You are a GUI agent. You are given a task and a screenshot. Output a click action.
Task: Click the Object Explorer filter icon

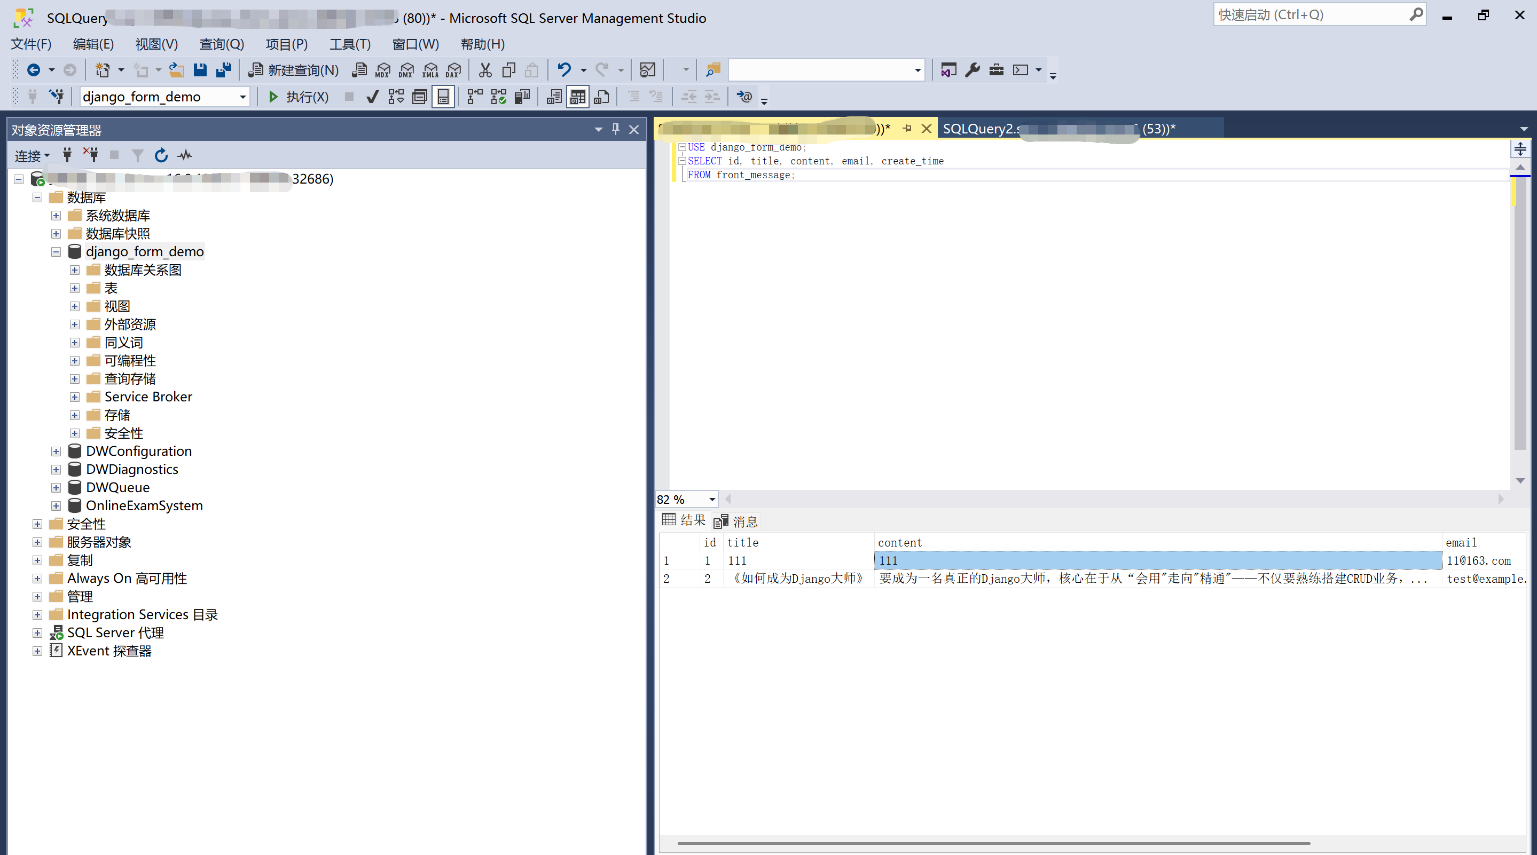tap(138, 156)
